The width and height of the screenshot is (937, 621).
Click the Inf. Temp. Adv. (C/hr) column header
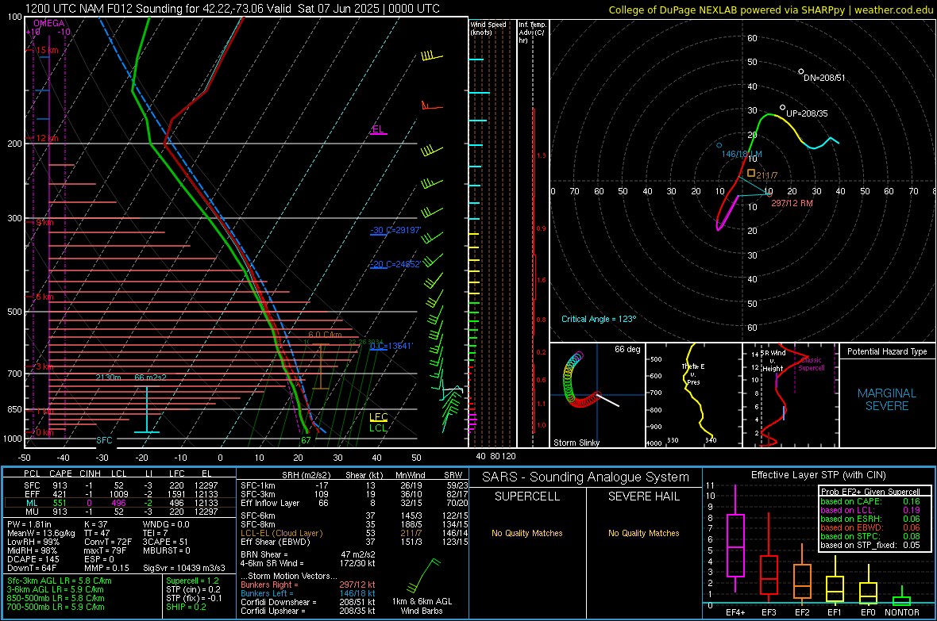[x=532, y=33]
